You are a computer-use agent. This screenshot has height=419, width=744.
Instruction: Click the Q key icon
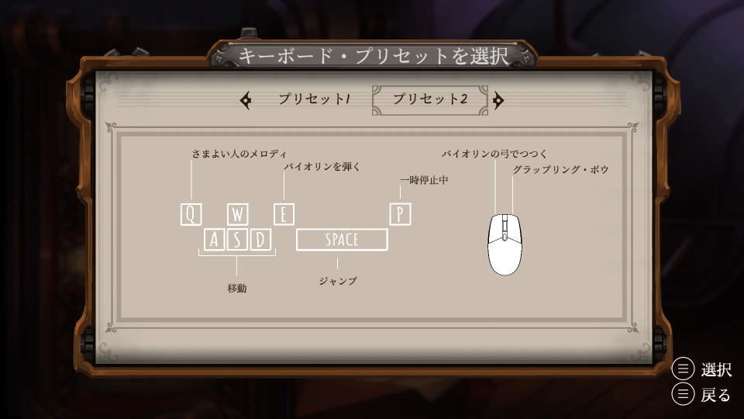[x=191, y=214]
